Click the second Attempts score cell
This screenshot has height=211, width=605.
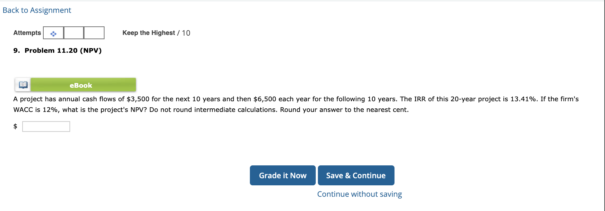(73, 33)
